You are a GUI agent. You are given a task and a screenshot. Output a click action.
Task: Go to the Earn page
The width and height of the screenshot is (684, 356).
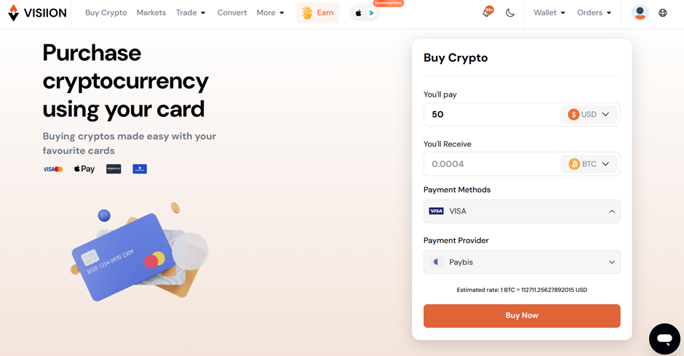click(x=318, y=13)
